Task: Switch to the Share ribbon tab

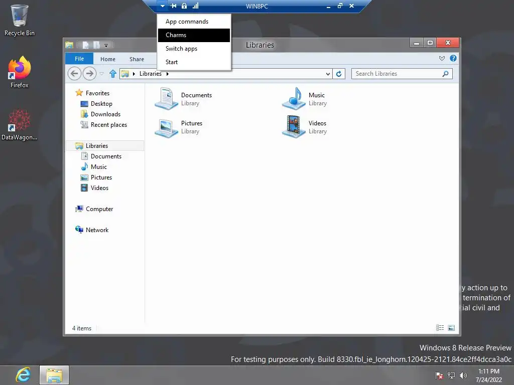Action: point(137,59)
